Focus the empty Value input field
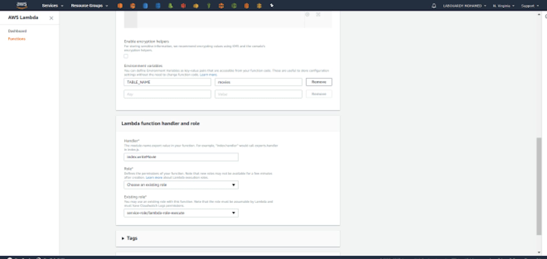Image resolution: width=547 pixels, height=259 pixels. 258,94
